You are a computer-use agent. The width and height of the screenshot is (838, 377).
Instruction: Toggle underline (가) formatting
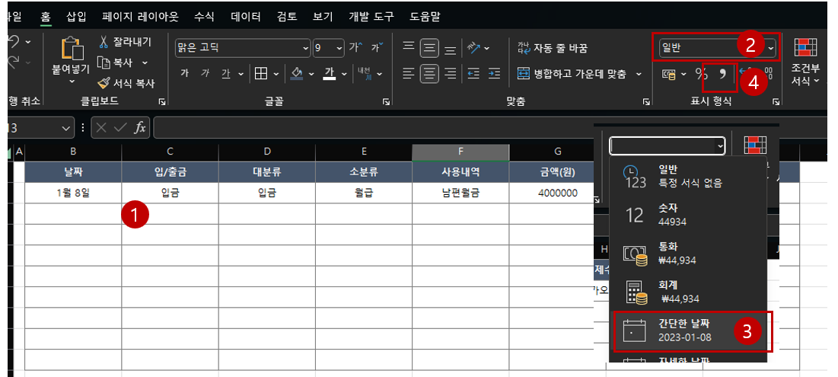225,74
